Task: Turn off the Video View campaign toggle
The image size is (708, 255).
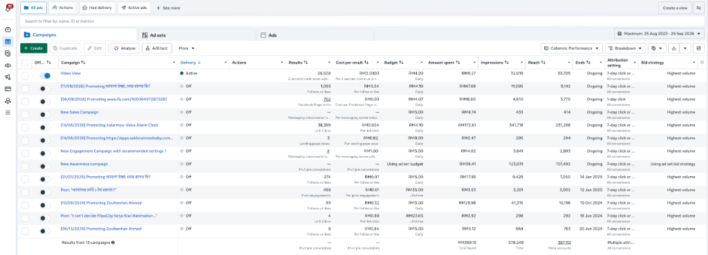Action: [45, 76]
